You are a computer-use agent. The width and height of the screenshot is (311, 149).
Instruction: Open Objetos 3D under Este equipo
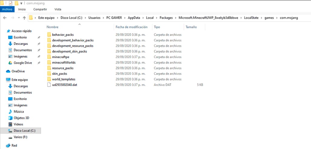pos(21,118)
